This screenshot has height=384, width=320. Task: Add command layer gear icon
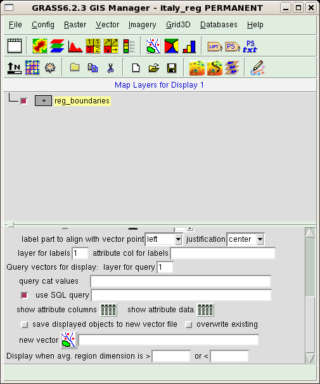50,68
